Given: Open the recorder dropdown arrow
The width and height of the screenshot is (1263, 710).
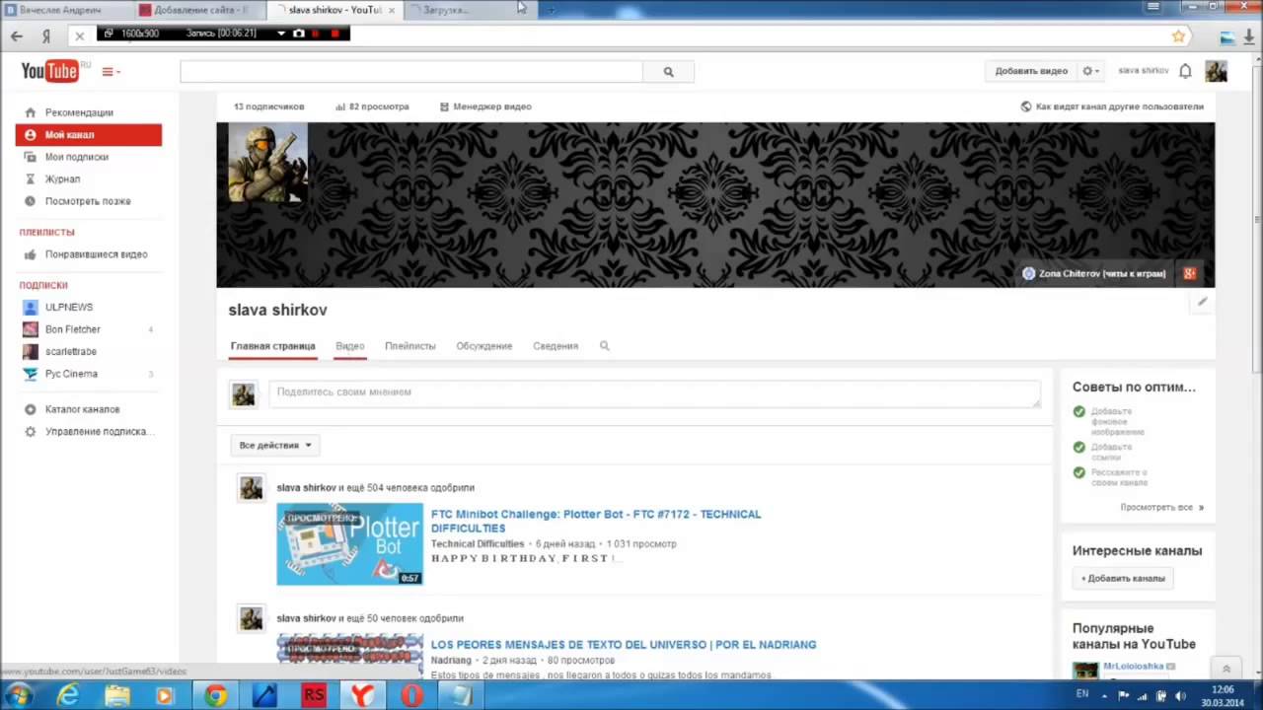Looking at the screenshot, I should (281, 34).
